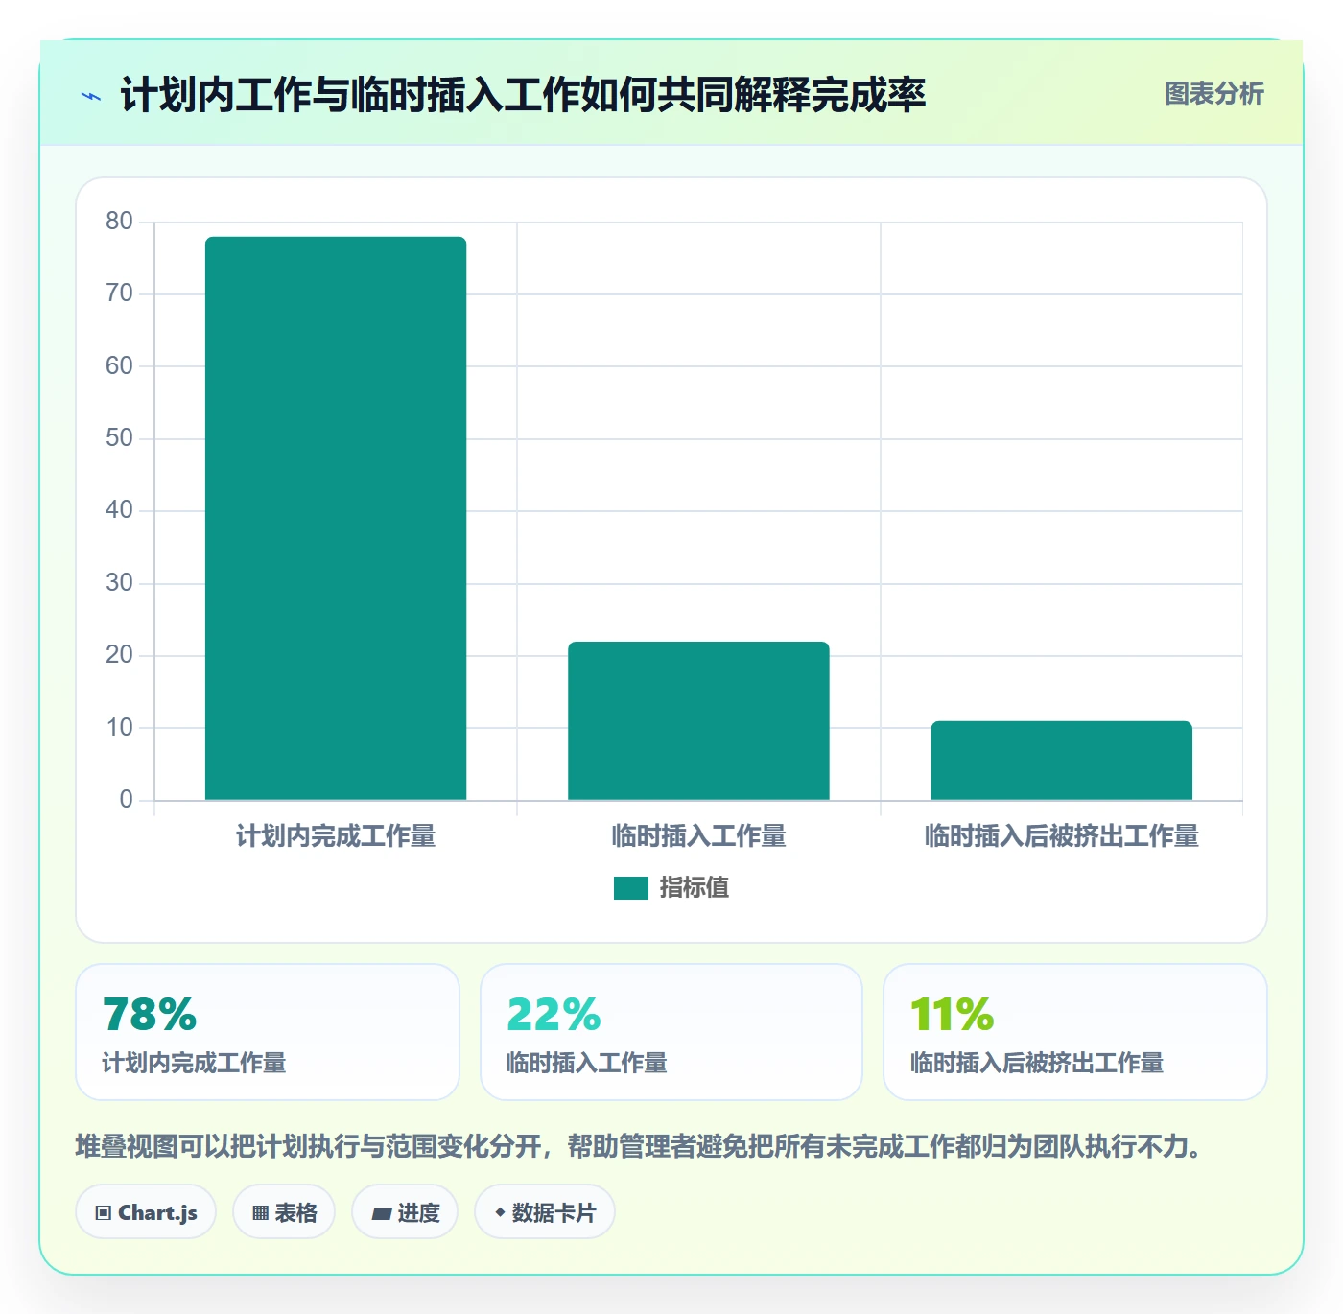Click the 临时插入工作量 bar in the chart
The width and height of the screenshot is (1343, 1314).
tap(698, 720)
